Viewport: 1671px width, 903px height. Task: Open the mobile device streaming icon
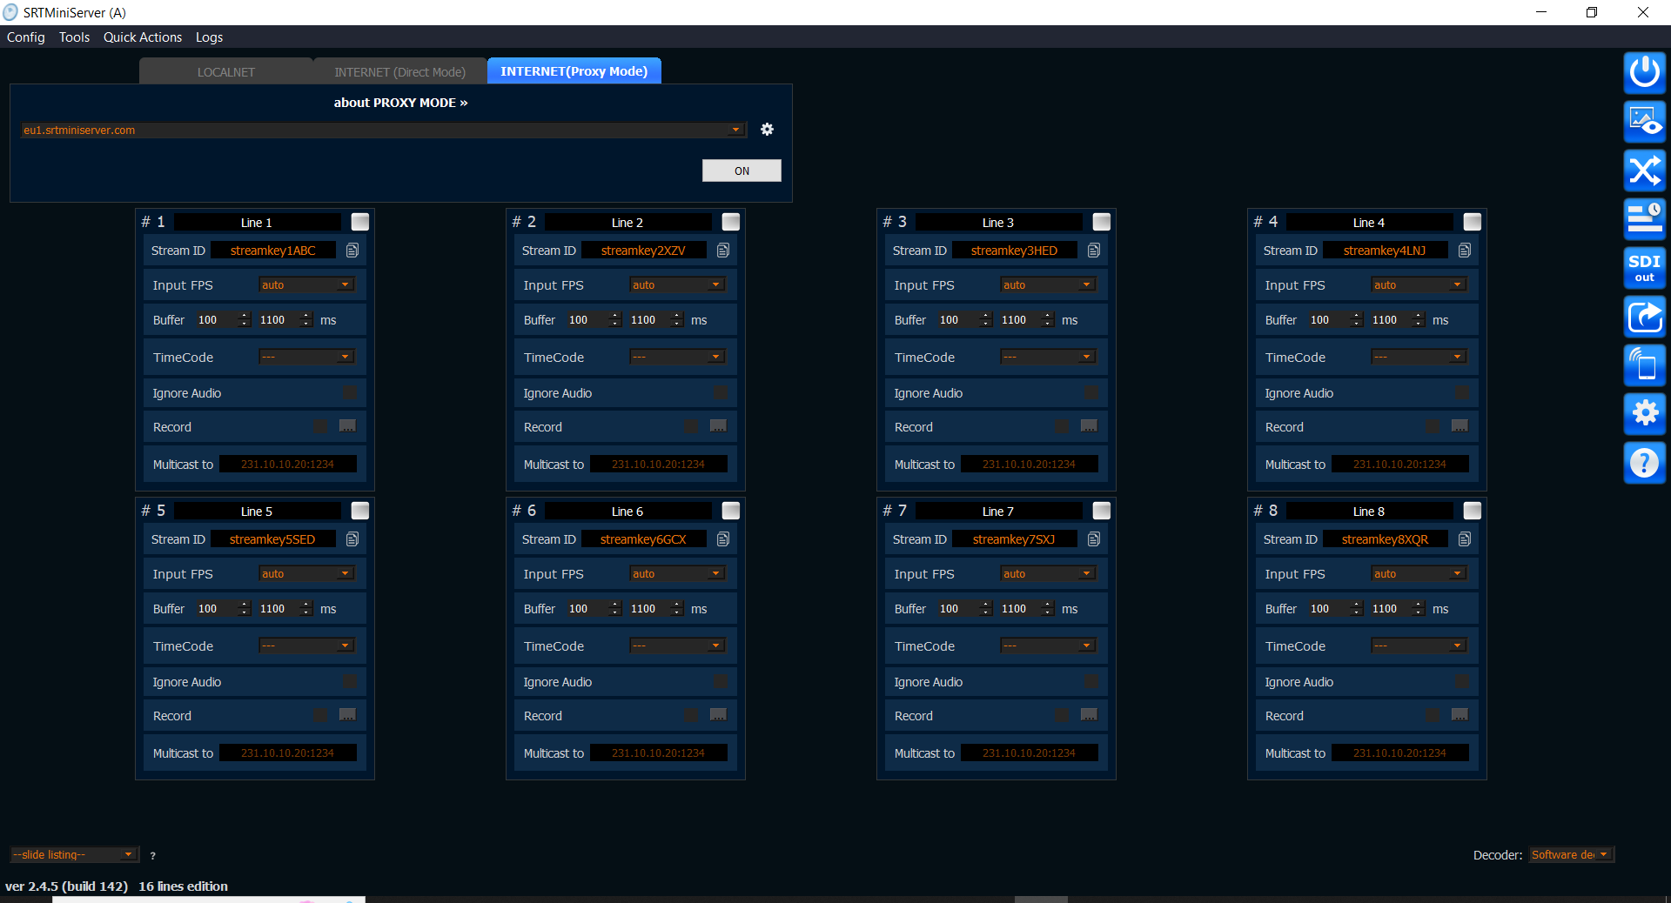pos(1644,365)
